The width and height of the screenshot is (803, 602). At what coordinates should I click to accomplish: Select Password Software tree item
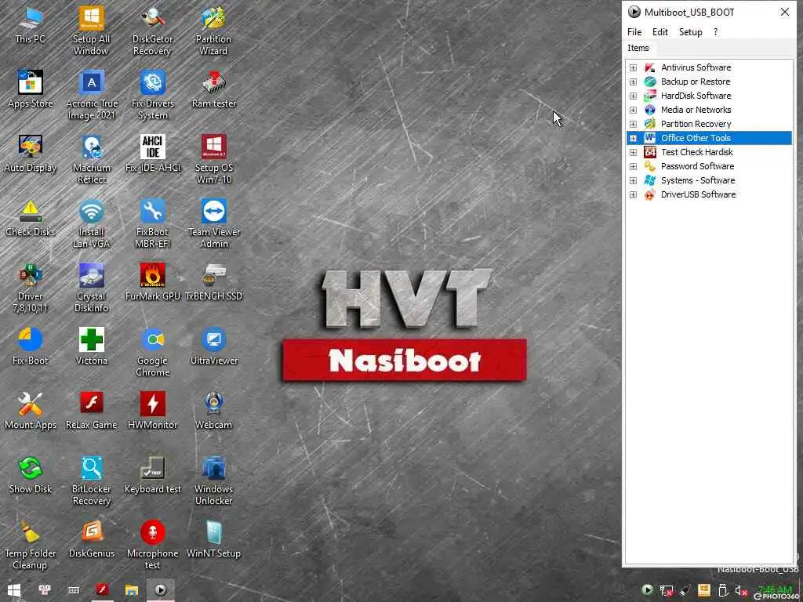pyautogui.click(x=697, y=166)
